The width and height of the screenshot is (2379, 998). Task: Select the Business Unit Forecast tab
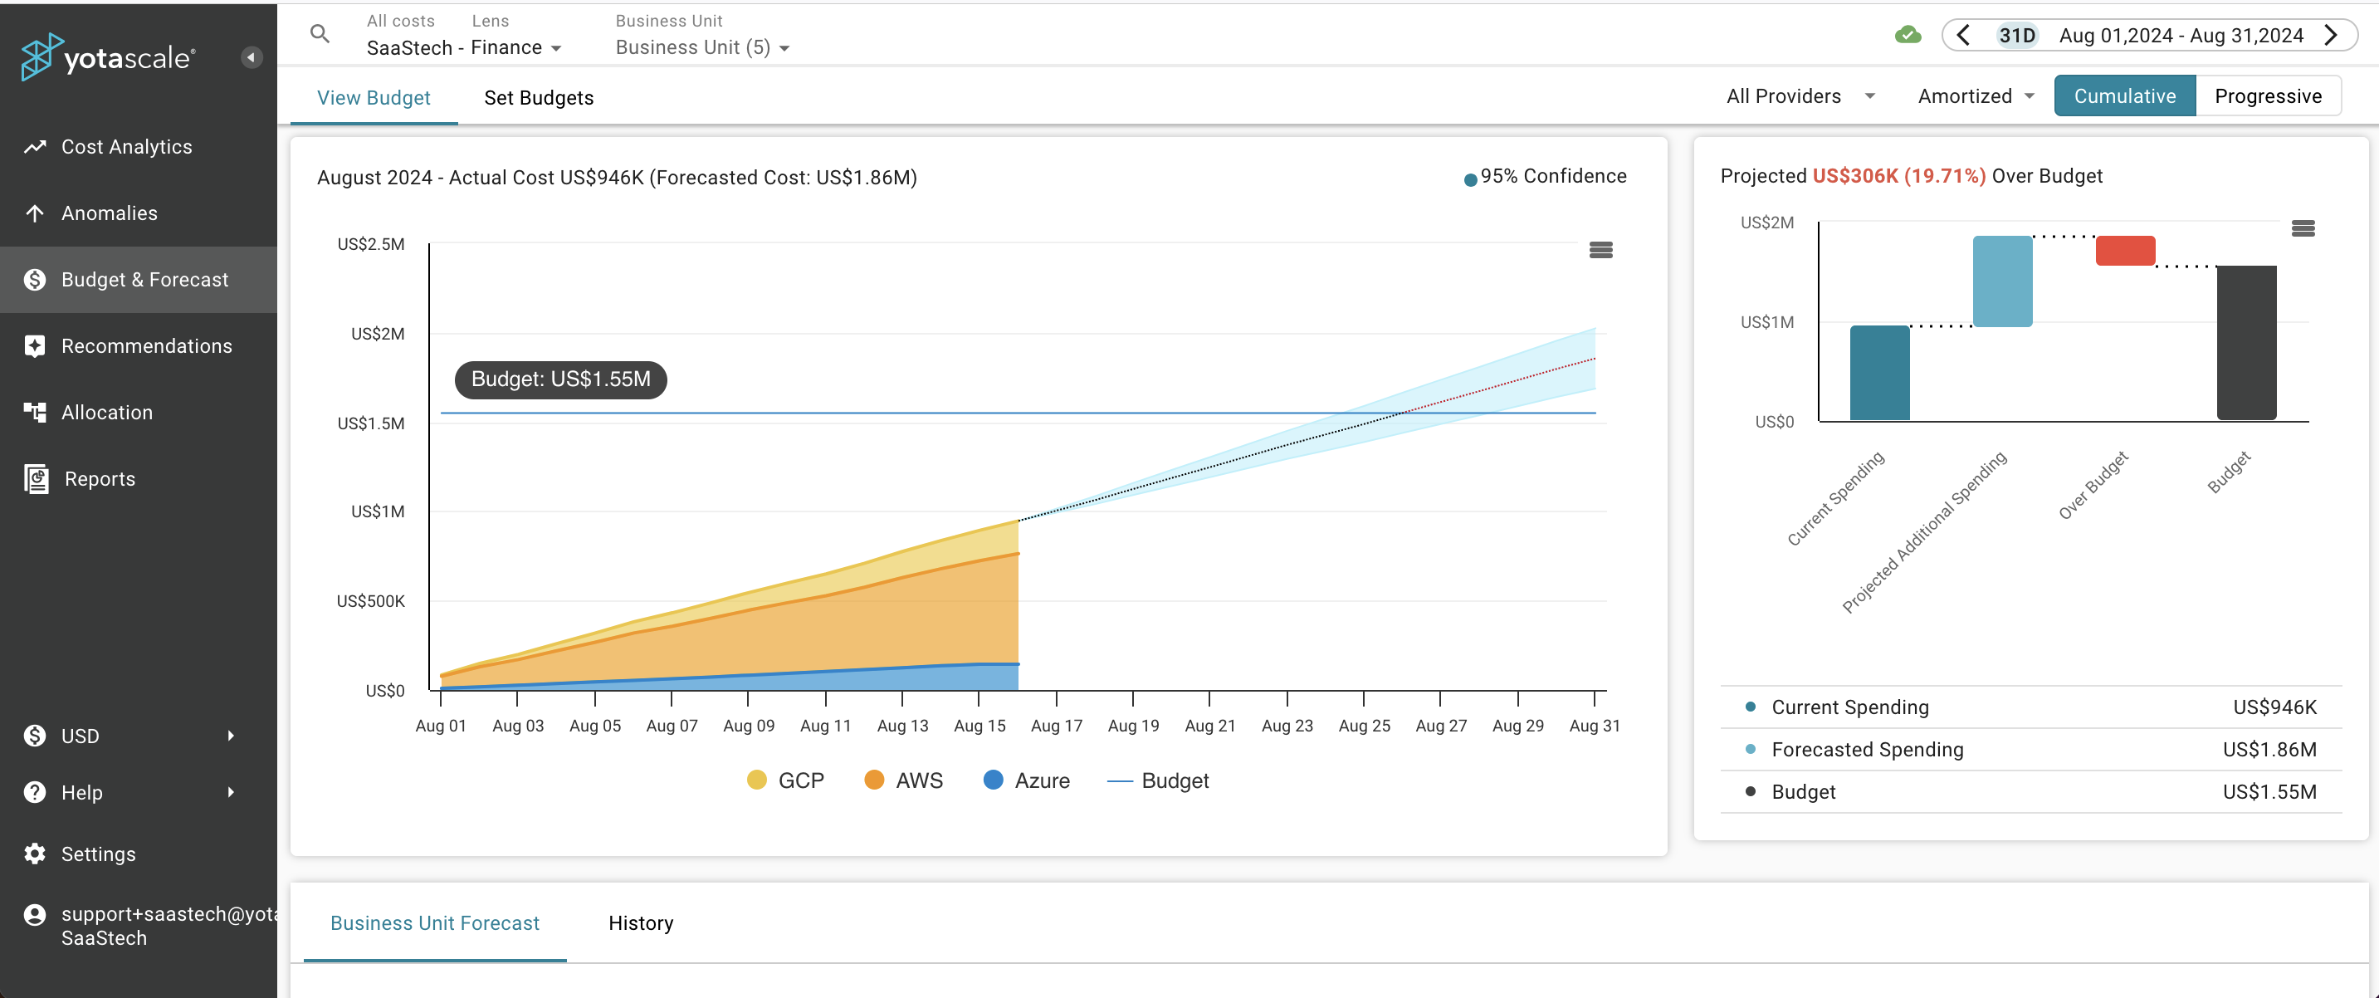(x=435, y=923)
